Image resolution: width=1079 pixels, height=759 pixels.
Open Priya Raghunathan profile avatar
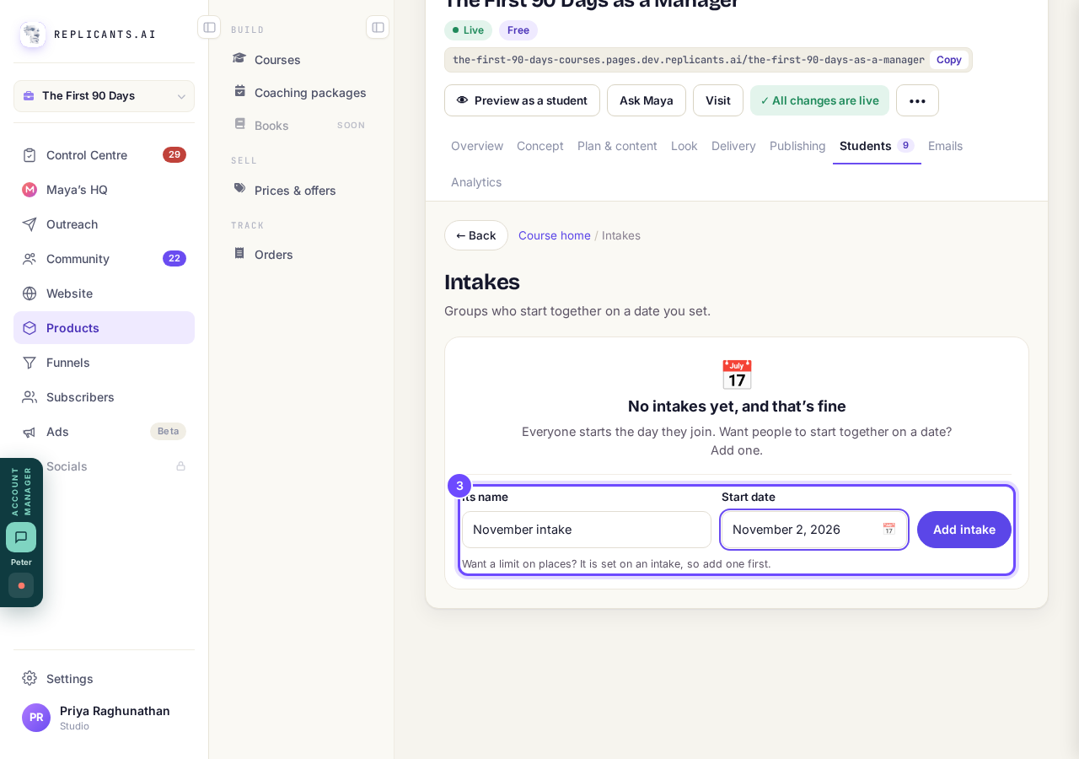(x=36, y=718)
